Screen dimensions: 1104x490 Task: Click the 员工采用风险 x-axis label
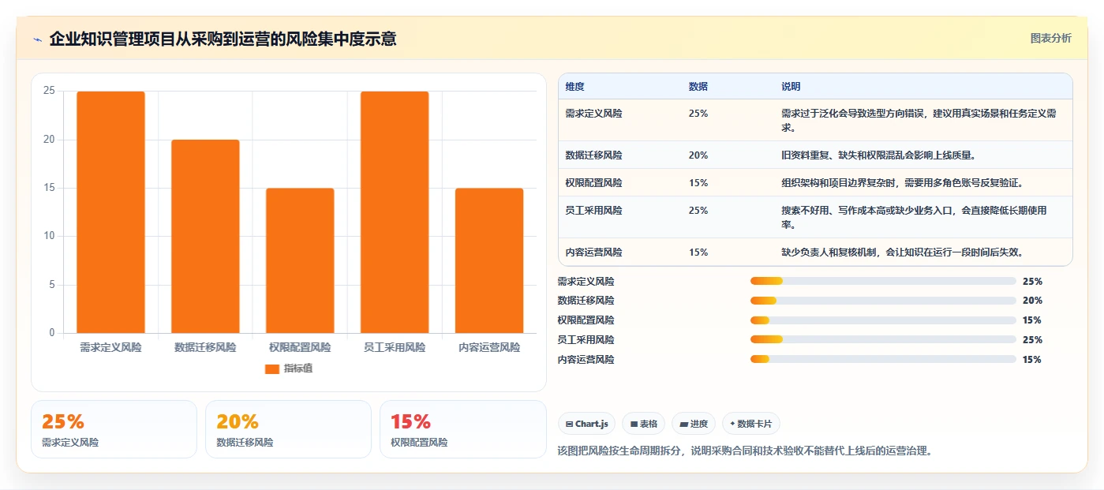395,347
